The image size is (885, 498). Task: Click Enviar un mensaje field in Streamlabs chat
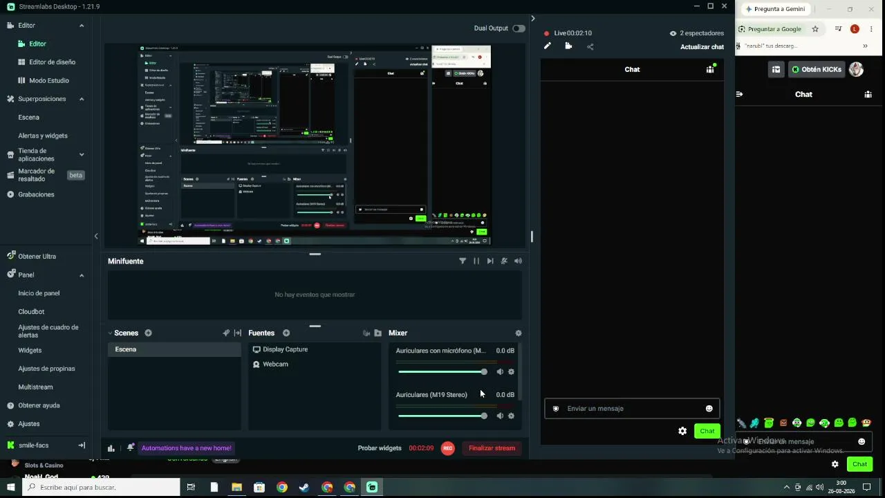click(632, 409)
